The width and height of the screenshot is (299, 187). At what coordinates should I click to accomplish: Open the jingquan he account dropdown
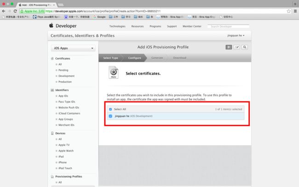pos(236,35)
